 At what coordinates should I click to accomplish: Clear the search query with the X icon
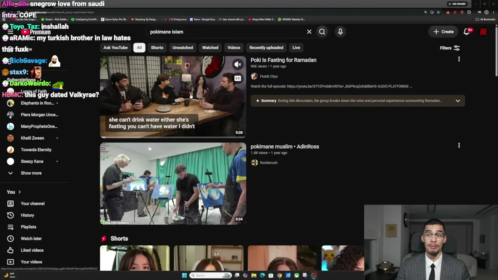(x=309, y=32)
